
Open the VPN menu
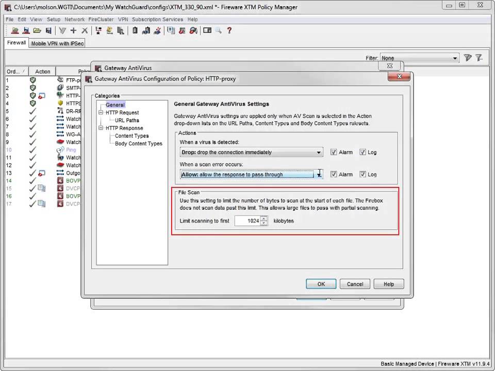[x=123, y=19]
